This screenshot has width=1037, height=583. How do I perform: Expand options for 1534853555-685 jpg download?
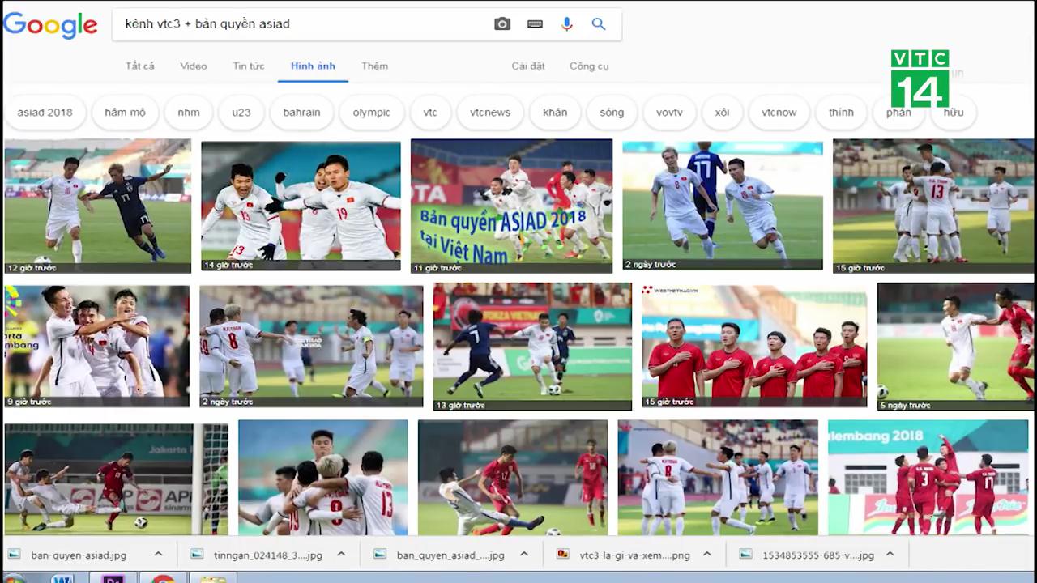tap(890, 555)
